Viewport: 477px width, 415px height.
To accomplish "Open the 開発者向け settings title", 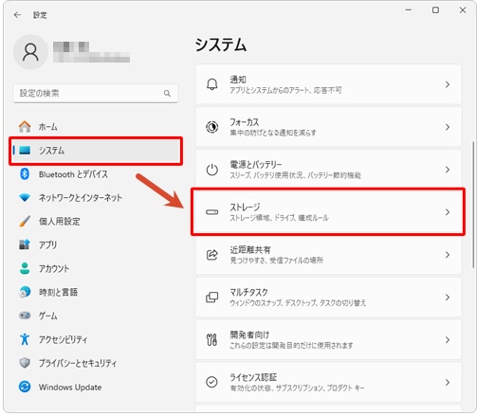I will 249,334.
